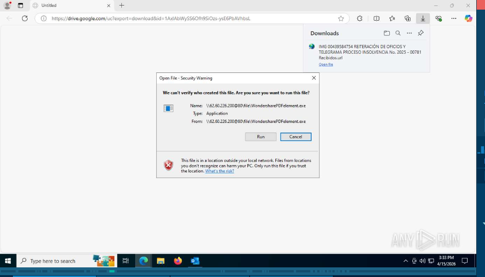Viewport: 485px width, 277px height.
Task: Click the taskbar search box
Action: (67, 261)
